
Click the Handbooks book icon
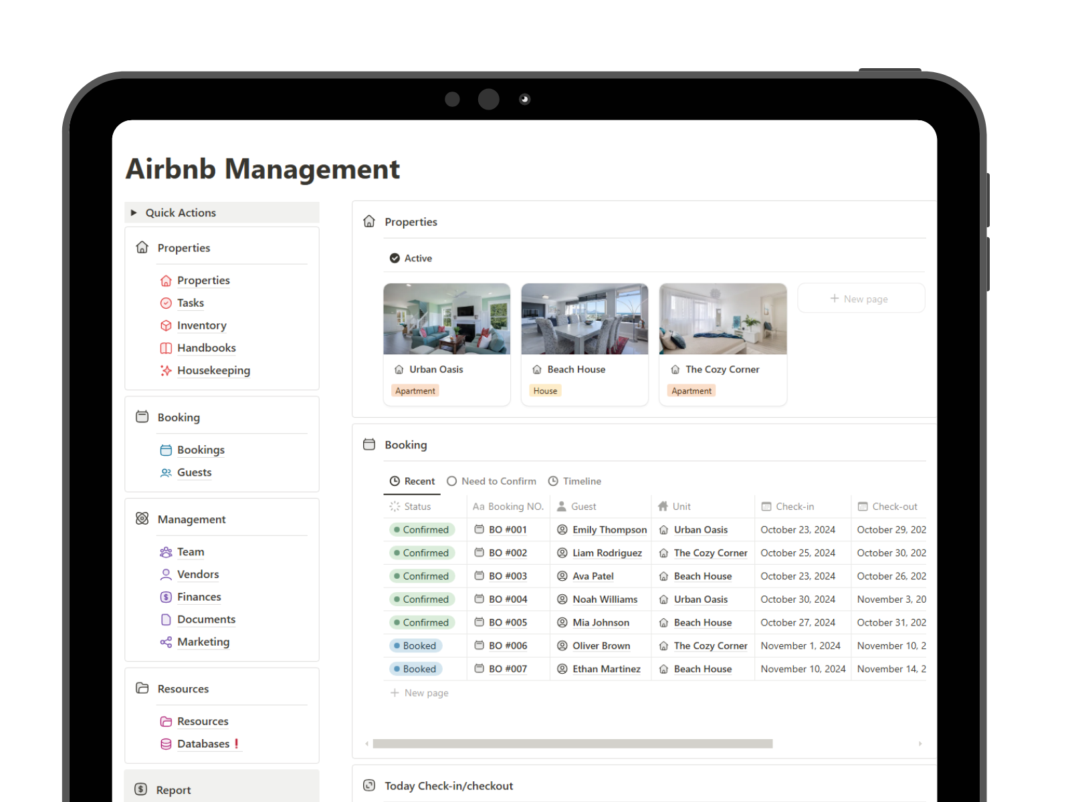pyautogui.click(x=166, y=348)
